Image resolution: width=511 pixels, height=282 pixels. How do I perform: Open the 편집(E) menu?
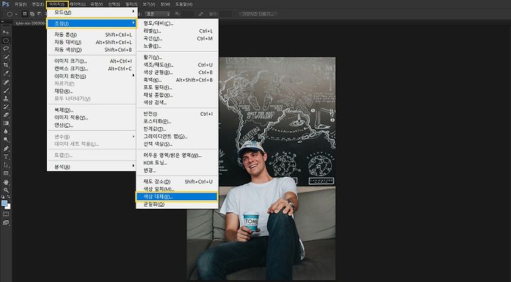point(38,4)
